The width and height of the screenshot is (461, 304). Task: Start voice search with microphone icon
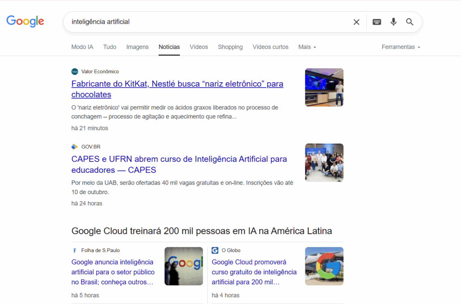pos(393,22)
